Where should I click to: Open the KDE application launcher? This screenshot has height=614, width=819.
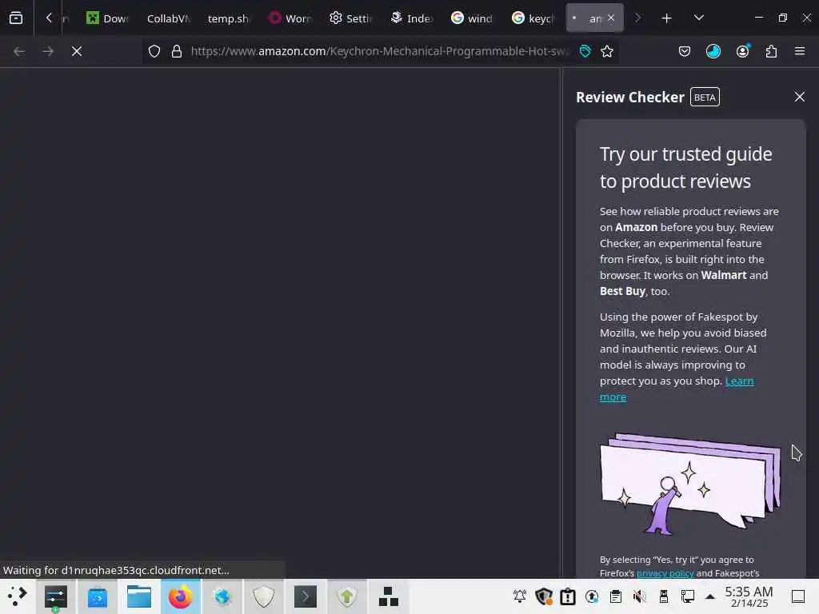click(x=18, y=596)
